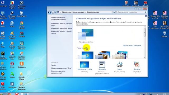The width and height of the screenshot is (169, 95).
Task: Select Aero theme showing architecture photos
Action: click(103, 55)
